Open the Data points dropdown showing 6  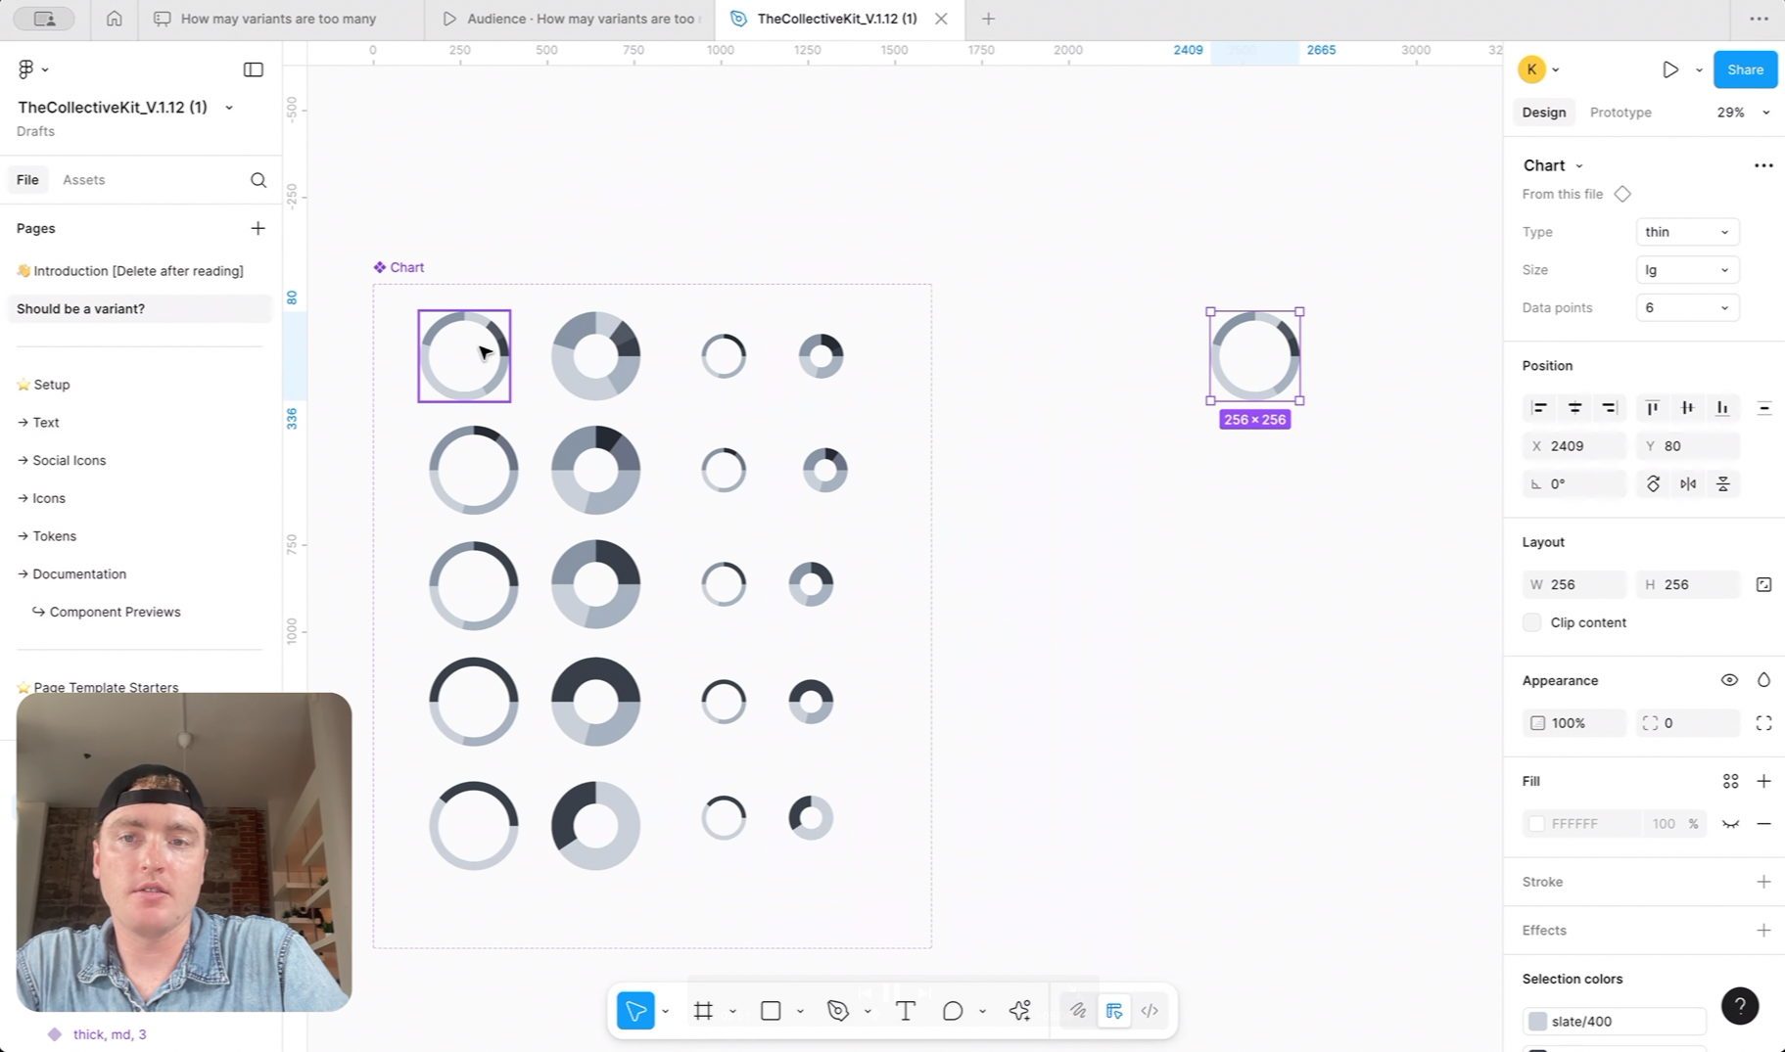(1687, 308)
